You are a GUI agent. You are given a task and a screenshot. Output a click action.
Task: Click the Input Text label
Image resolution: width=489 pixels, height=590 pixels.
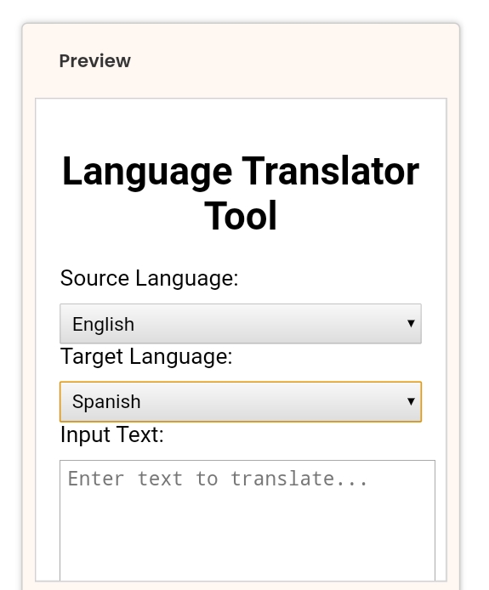(111, 434)
